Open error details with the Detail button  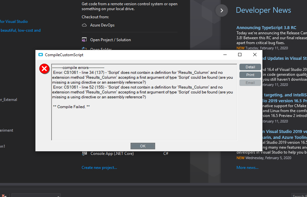point(250,67)
